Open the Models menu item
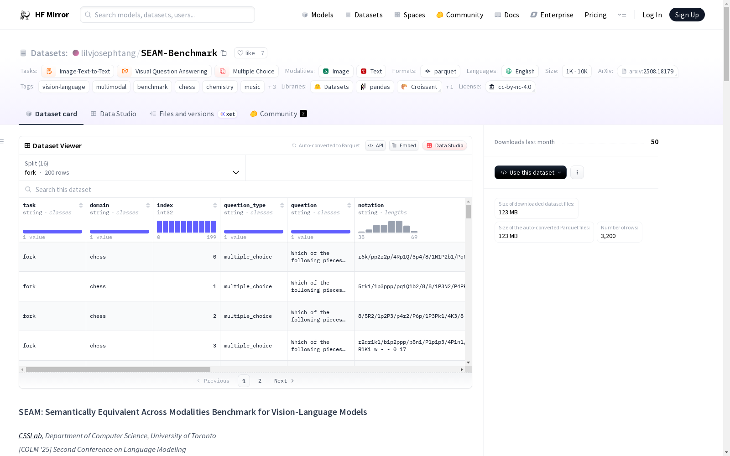This screenshot has width=730, height=456. pyautogui.click(x=318, y=15)
